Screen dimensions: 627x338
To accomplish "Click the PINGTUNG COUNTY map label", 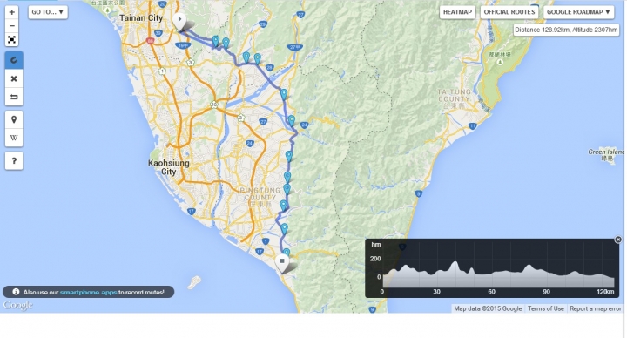I will point(260,196).
